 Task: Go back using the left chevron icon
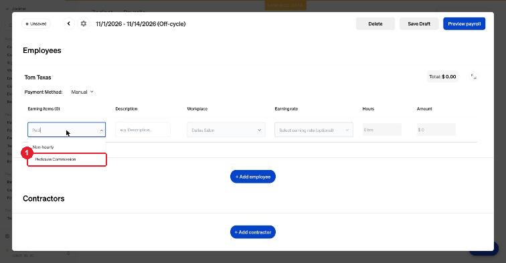69,23
